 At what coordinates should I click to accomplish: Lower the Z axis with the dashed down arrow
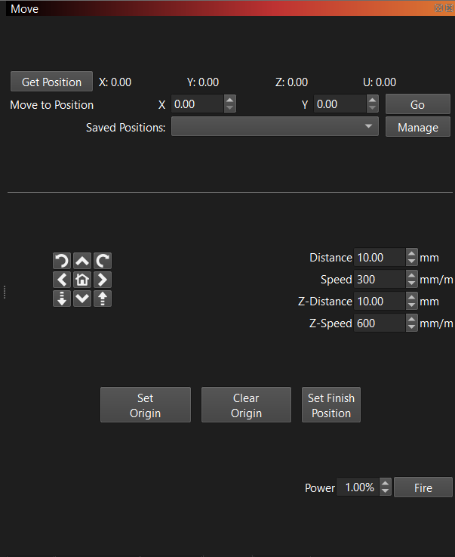click(x=62, y=299)
